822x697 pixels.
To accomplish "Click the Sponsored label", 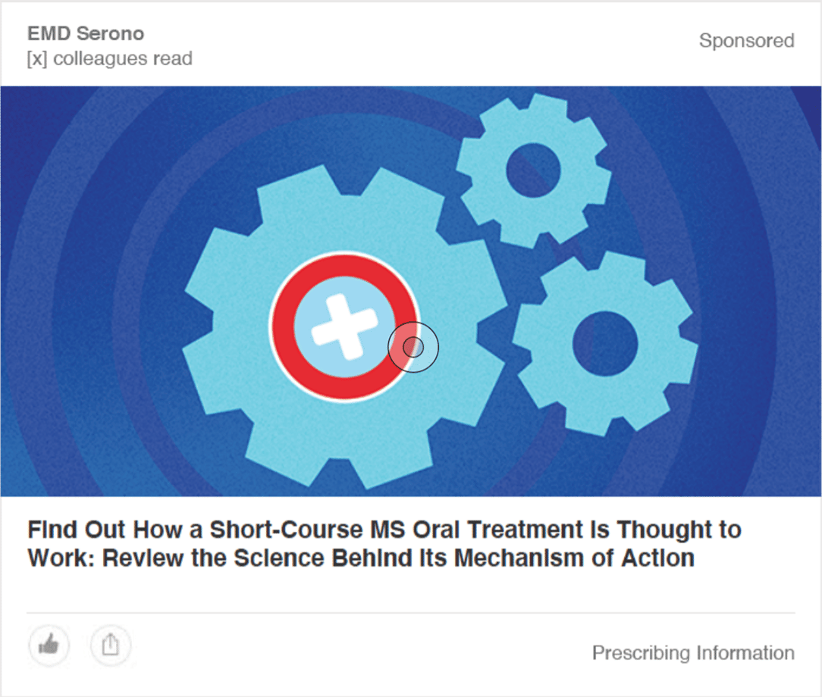I will pyautogui.click(x=746, y=40).
